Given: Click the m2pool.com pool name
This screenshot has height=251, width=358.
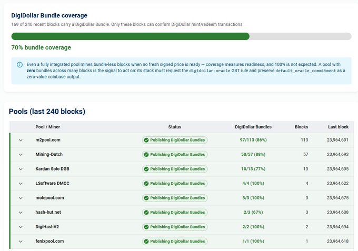Looking at the screenshot, I should coord(48,140).
